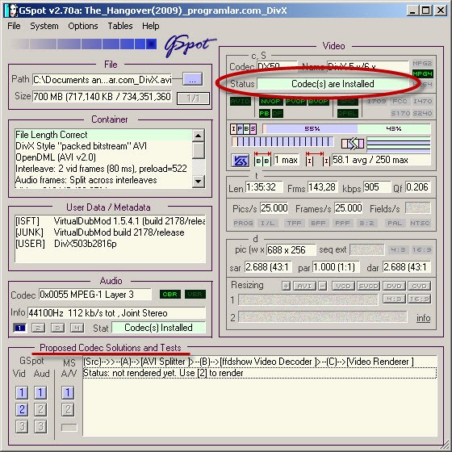Viewport: 452px width, 452px height.
Task: Select the [USER] DivX503b2816p metadata row
Action: point(111,244)
